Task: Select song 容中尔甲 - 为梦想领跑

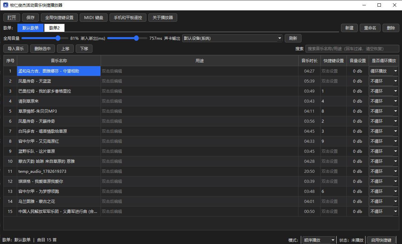Action: click(59, 191)
